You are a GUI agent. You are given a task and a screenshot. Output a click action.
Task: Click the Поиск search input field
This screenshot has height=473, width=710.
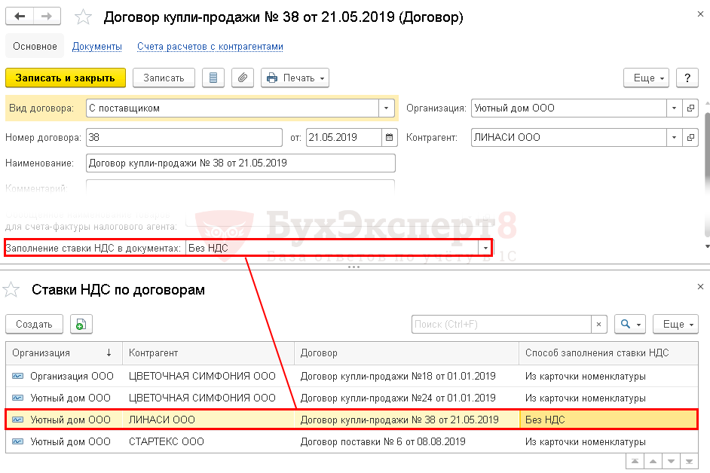coord(500,324)
